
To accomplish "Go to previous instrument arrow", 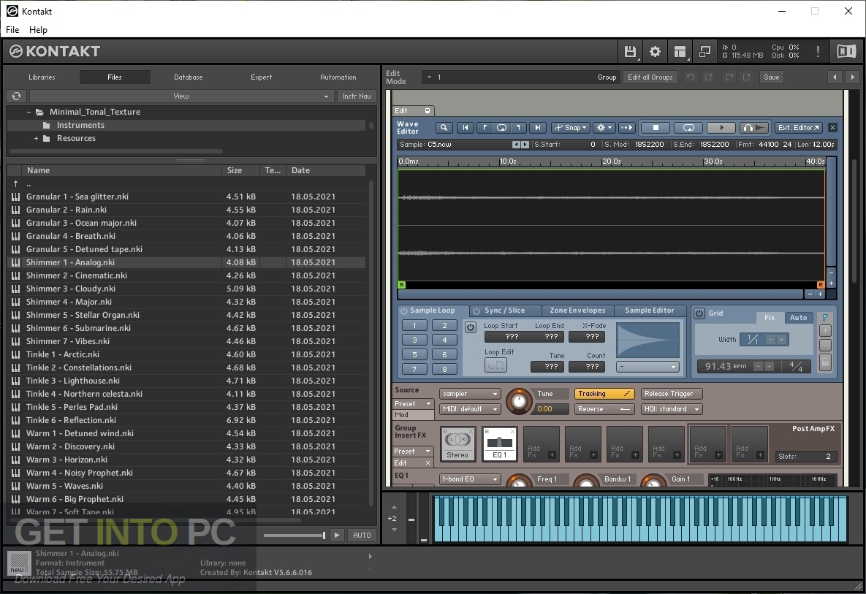I will pos(835,77).
